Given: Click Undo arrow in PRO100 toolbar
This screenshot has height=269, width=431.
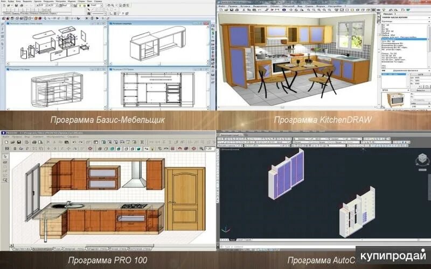Looking at the screenshot, I should pyautogui.click(x=74, y=142).
